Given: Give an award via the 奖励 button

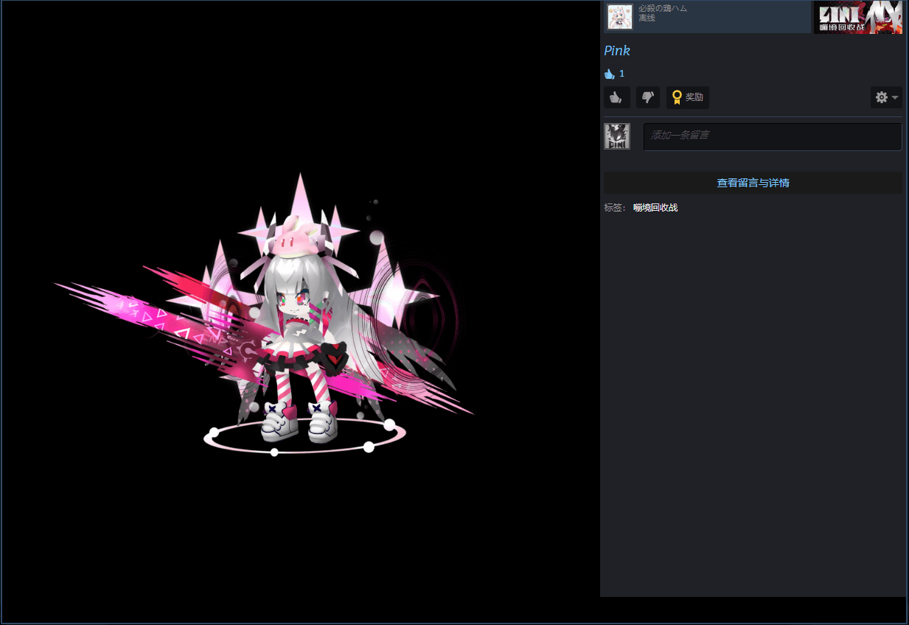Looking at the screenshot, I should [x=688, y=97].
